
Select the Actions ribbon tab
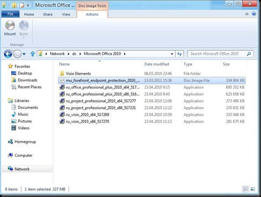pyautogui.click(x=92, y=15)
